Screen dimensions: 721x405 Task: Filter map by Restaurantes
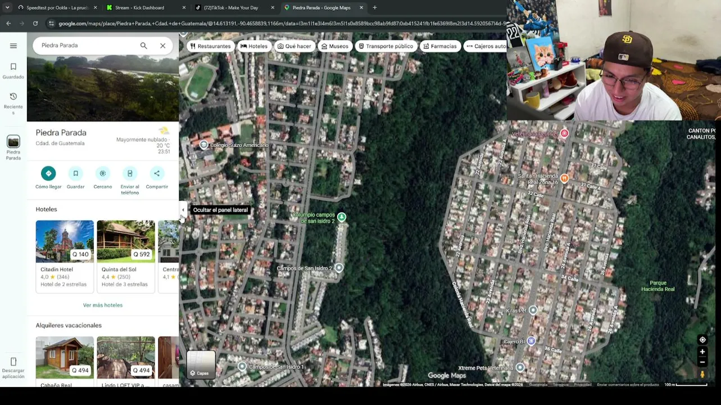coord(211,46)
